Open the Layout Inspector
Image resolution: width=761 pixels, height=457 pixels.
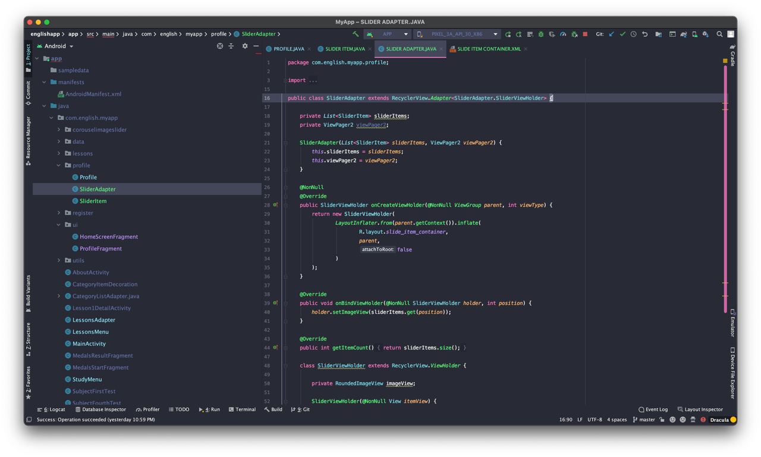[700, 409]
